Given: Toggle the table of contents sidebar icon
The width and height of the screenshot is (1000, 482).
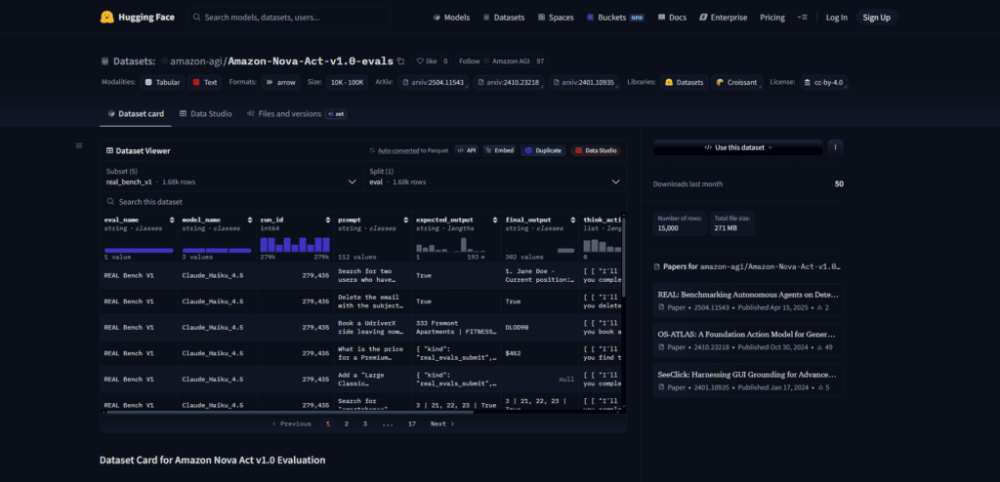Looking at the screenshot, I should click(79, 146).
